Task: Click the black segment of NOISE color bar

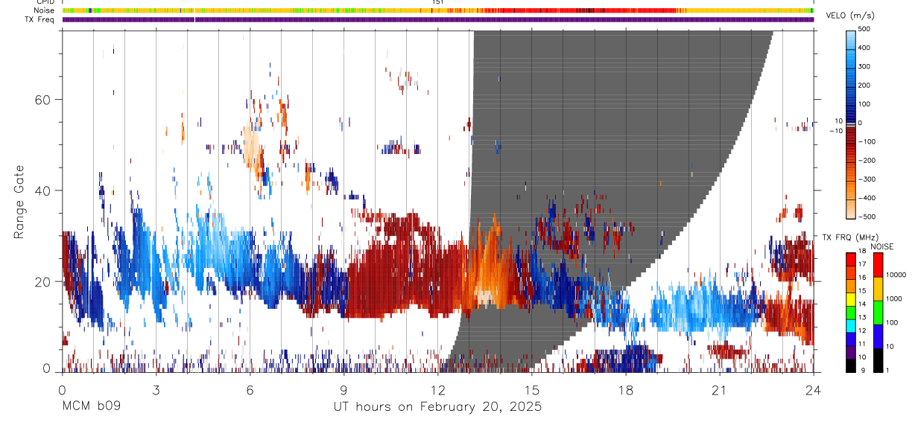Action: point(878,360)
